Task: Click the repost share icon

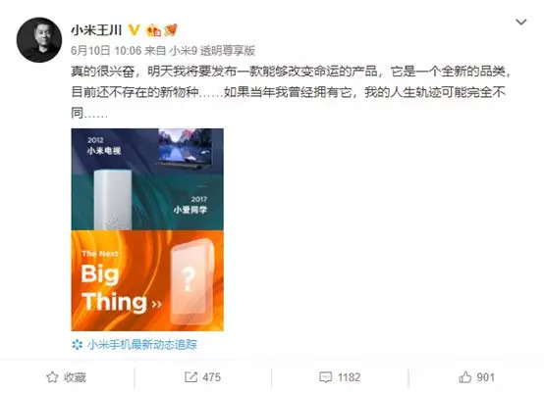Action: 190,377
